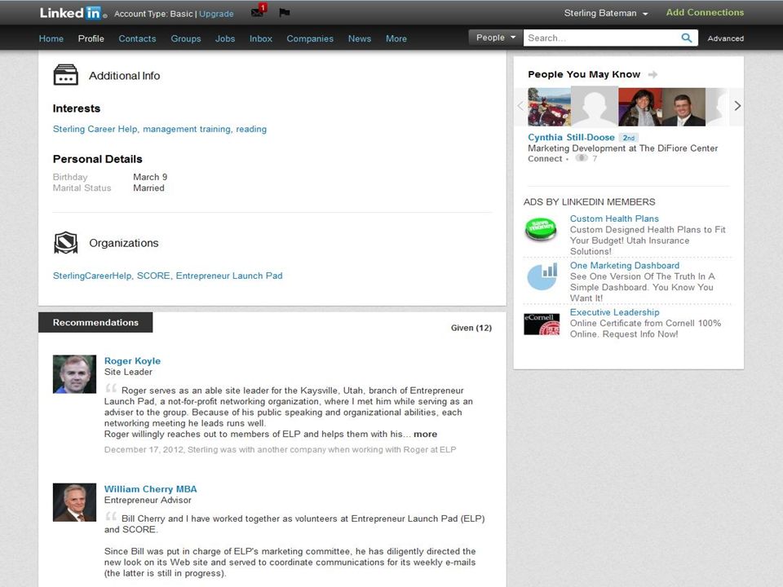This screenshot has height=587, width=783.
Task: Open Entrepreneur Launch Pad organization link
Action: click(229, 276)
